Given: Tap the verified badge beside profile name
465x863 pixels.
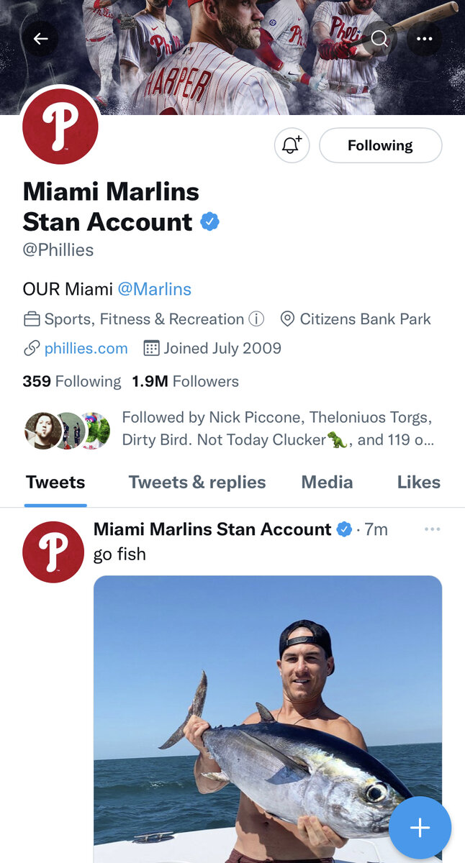Looking at the screenshot, I should 209,222.
